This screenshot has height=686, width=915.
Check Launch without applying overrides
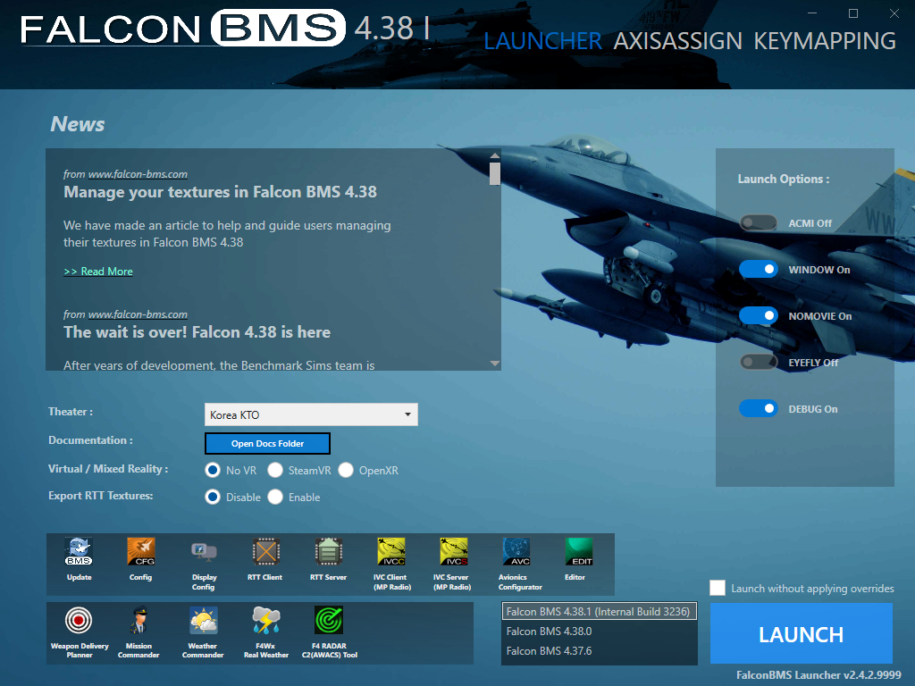718,588
